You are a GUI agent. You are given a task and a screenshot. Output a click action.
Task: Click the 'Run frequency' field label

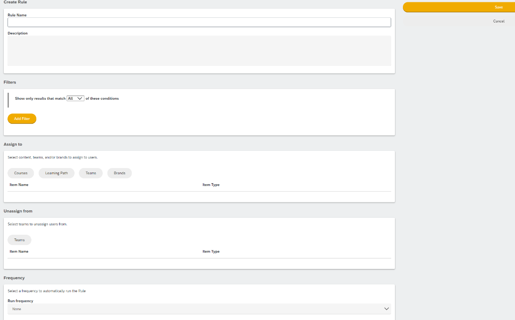[20, 301]
